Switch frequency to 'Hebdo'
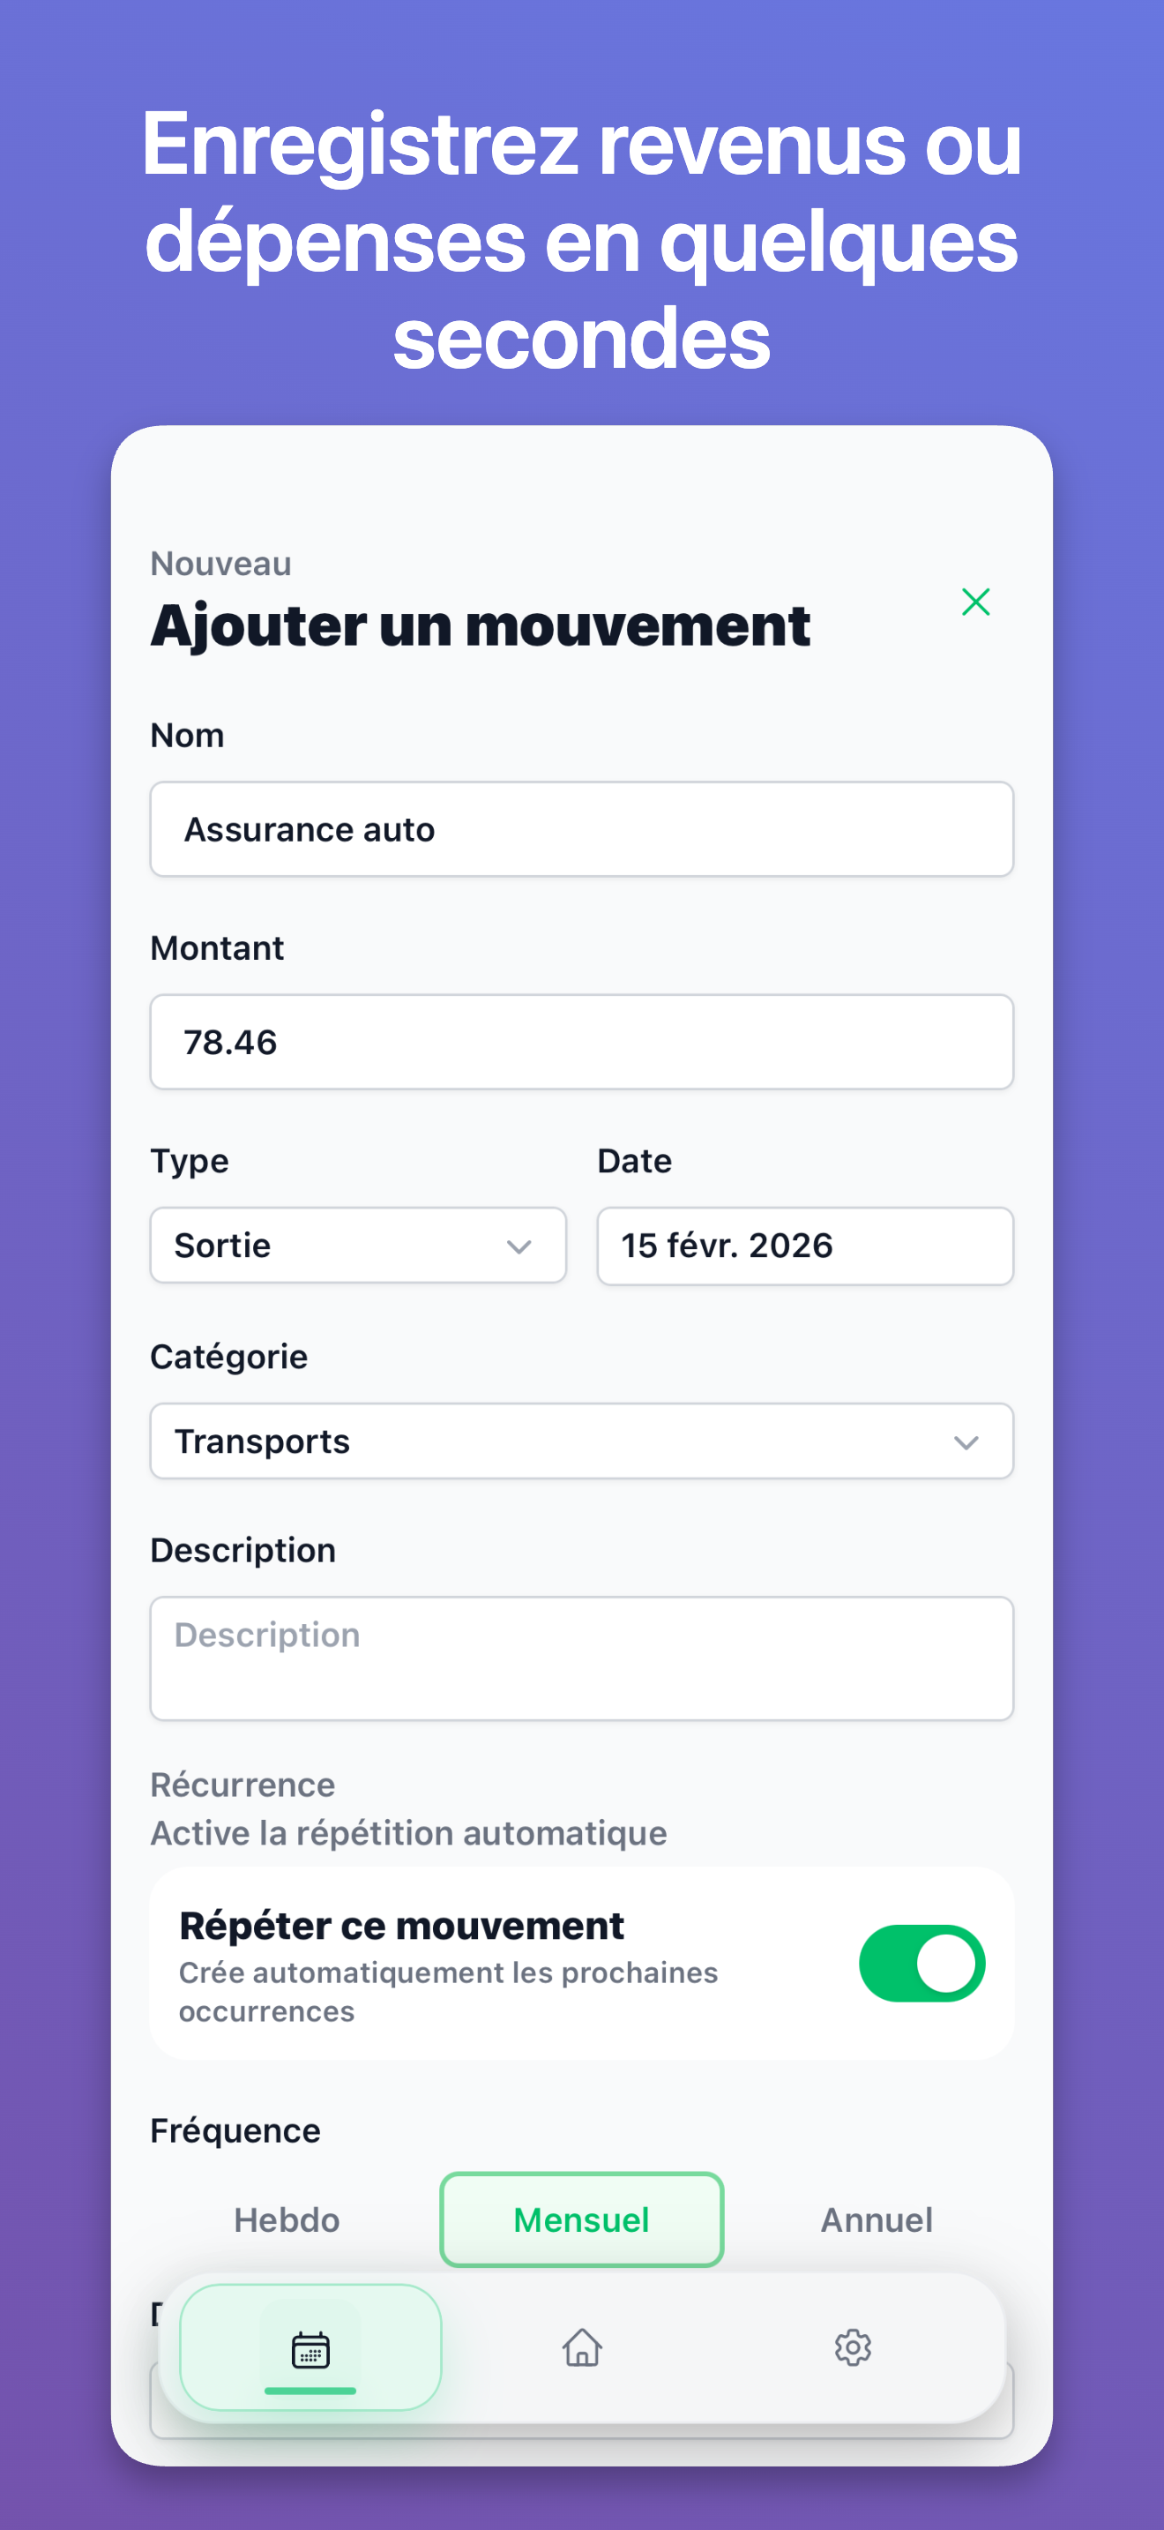This screenshot has height=2530, width=1164. pos(285,2219)
